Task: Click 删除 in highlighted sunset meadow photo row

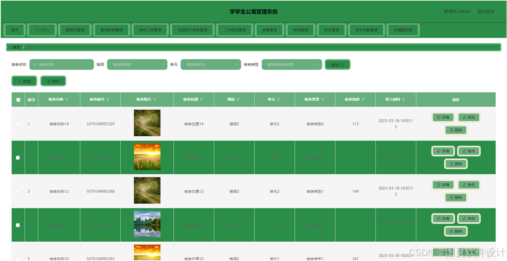Action: pyautogui.click(x=456, y=164)
